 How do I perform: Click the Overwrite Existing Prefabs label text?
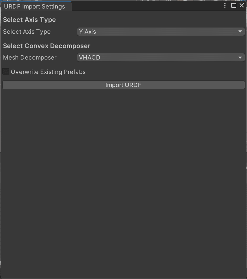[x=48, y=72]
